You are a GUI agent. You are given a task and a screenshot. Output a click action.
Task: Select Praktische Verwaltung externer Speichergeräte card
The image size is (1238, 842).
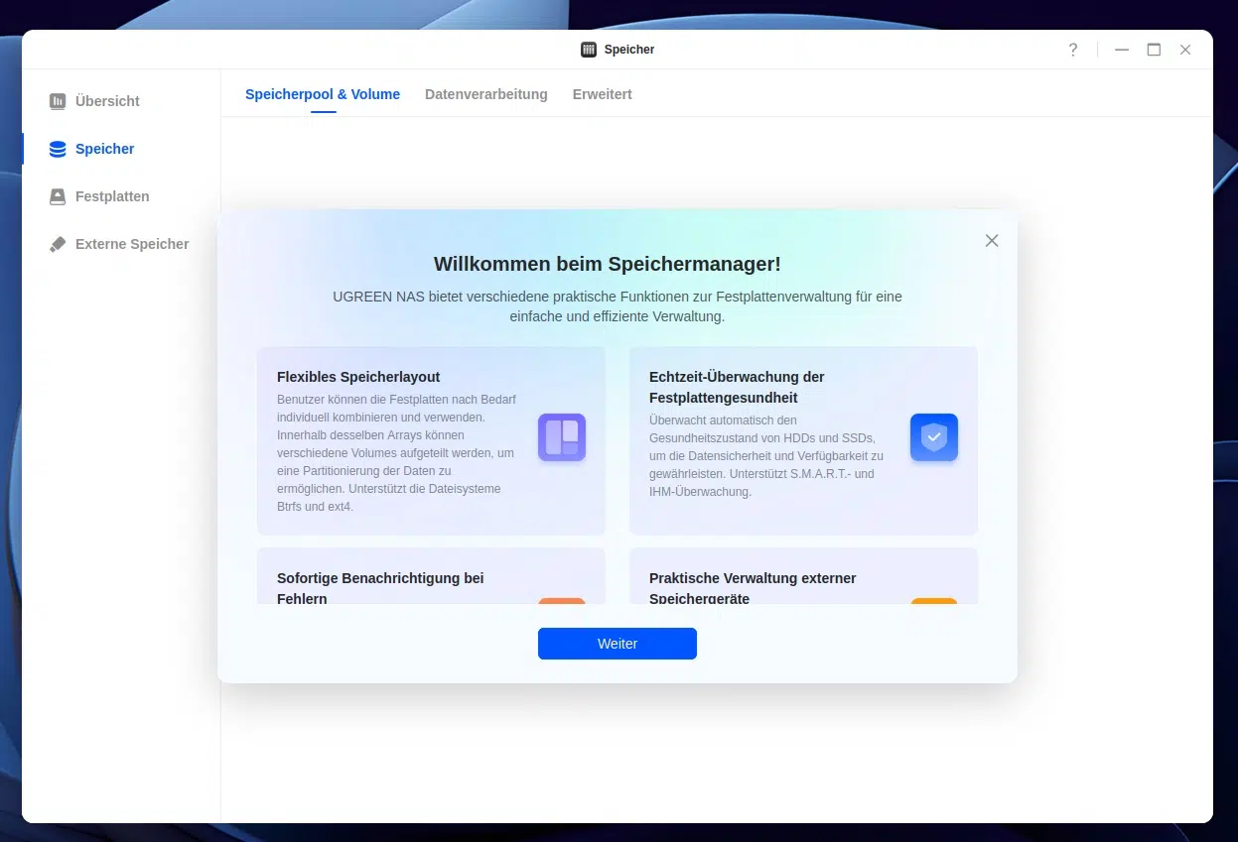802,577
